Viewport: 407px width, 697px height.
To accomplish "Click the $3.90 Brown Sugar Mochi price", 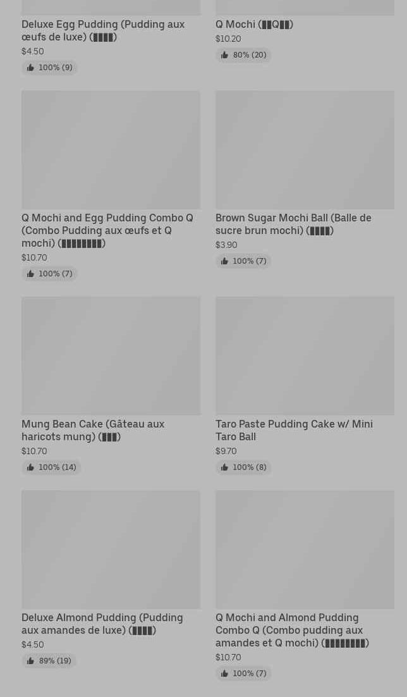I will coord(226,245).
